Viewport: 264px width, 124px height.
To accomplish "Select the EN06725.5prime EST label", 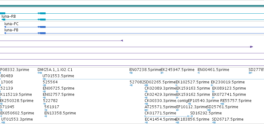I will coord(59,88).
